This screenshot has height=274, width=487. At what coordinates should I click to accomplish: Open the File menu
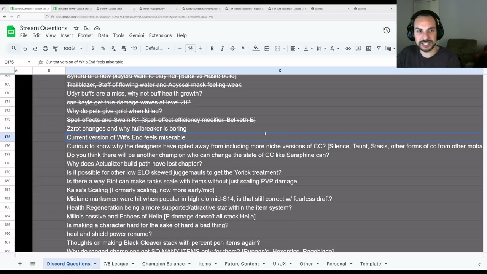(24, 35)
